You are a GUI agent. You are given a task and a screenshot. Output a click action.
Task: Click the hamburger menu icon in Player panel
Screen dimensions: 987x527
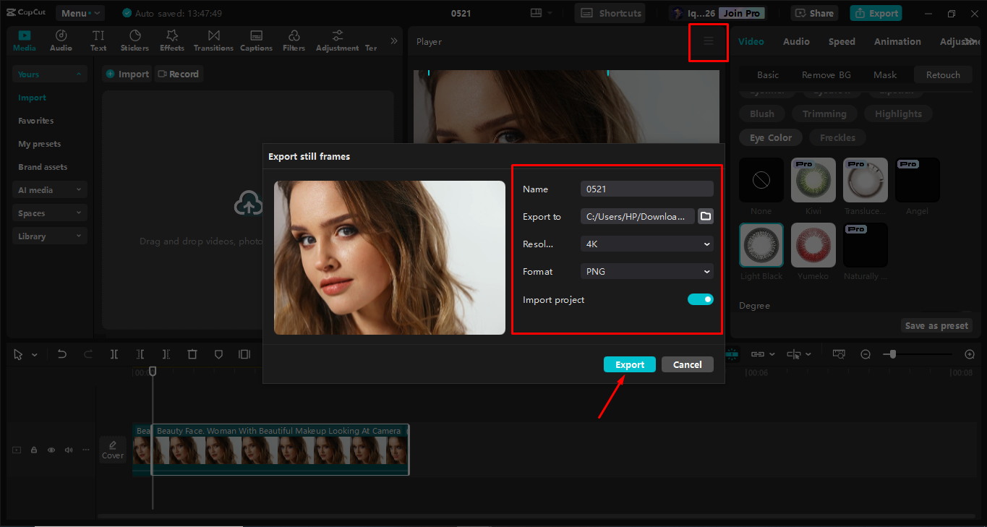click(708, 42)
